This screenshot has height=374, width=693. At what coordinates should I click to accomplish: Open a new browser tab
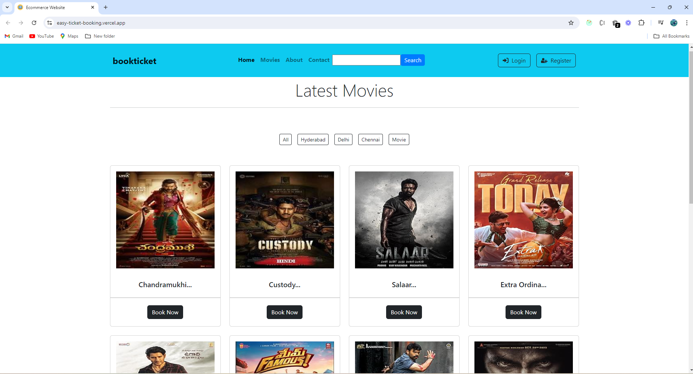(106, 7)
